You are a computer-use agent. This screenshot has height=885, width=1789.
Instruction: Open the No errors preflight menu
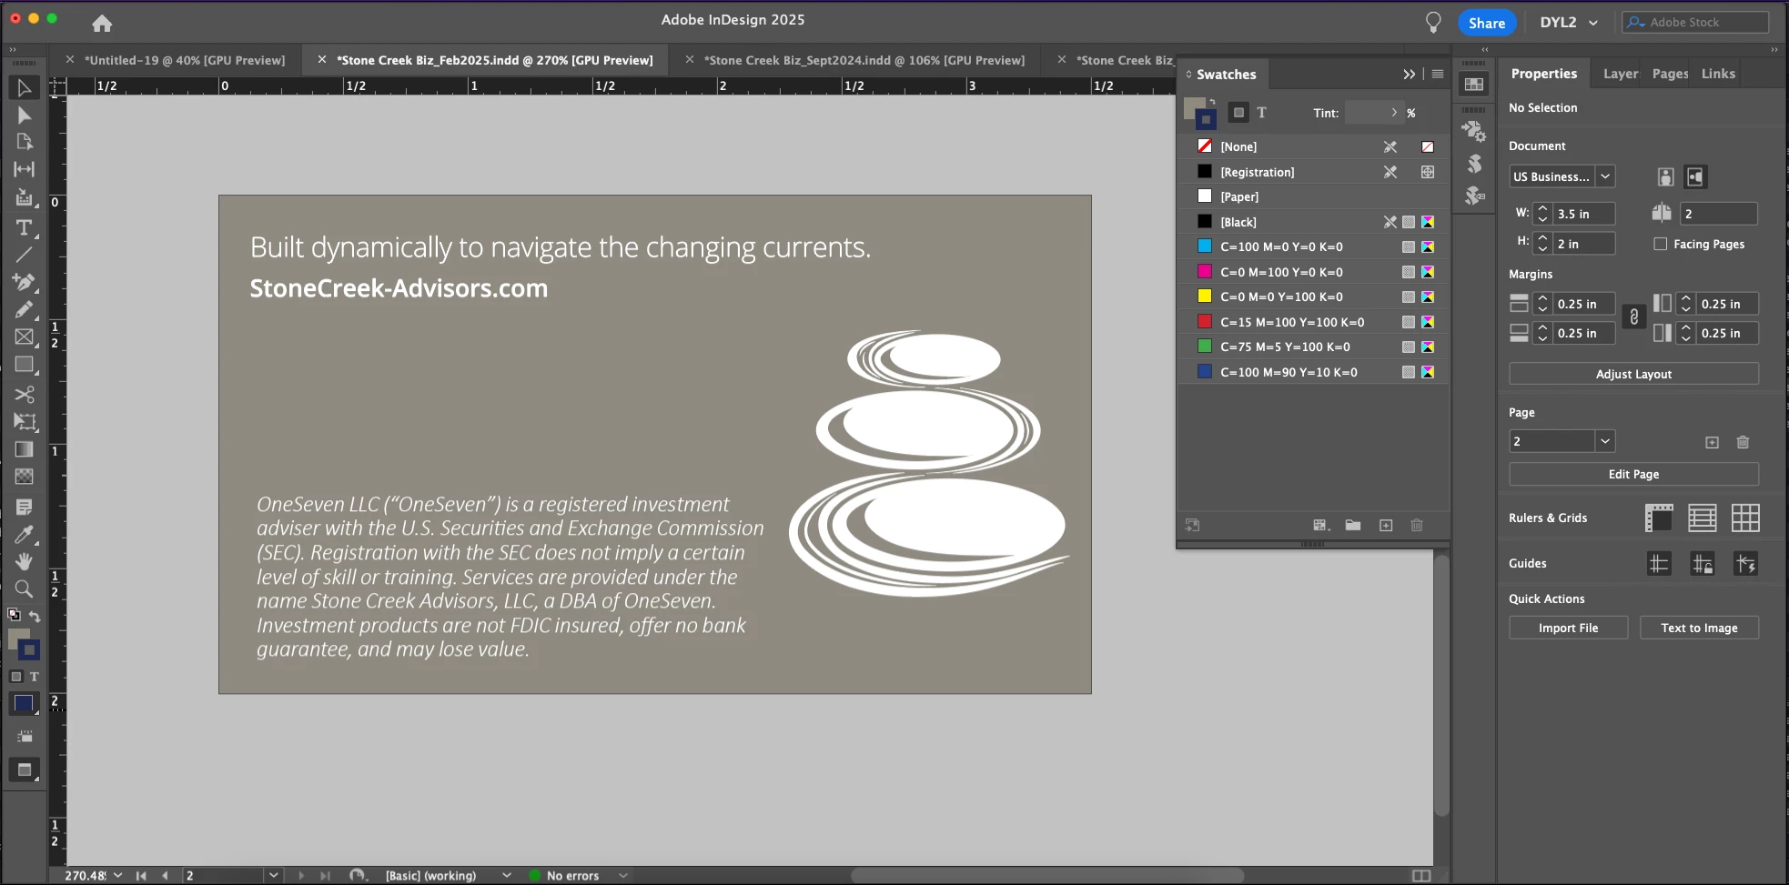tap(622, 875)
